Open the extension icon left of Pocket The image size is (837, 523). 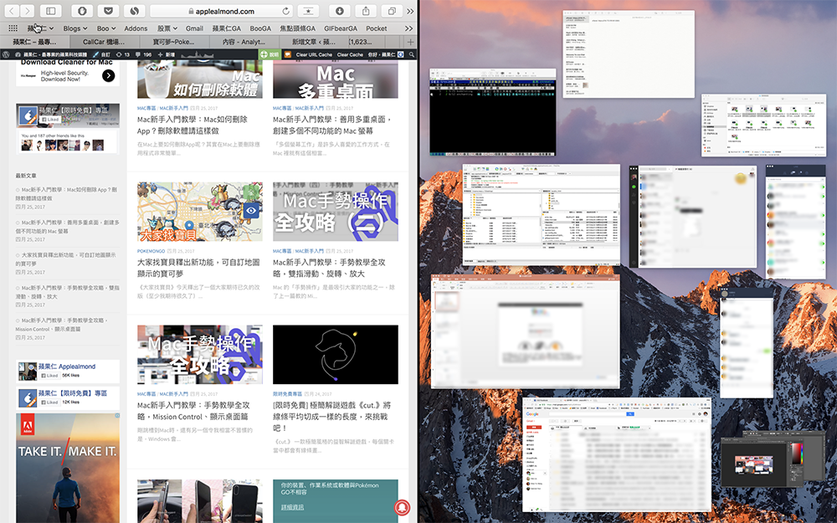coord(82,11)
